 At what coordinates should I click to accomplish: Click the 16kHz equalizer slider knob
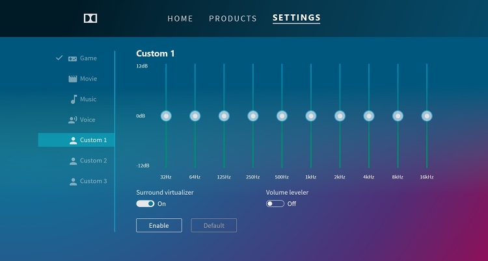point(427,116)
